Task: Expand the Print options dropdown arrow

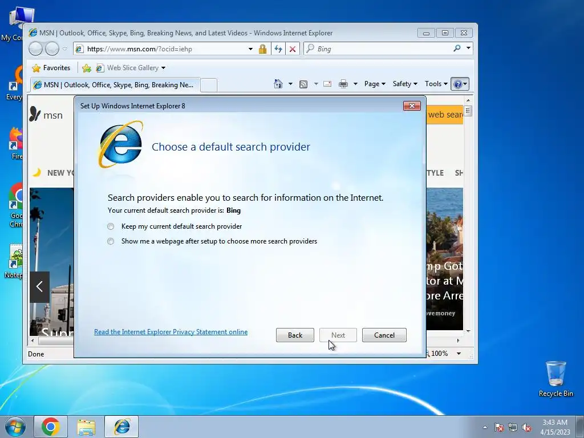Action: (355, 84)
